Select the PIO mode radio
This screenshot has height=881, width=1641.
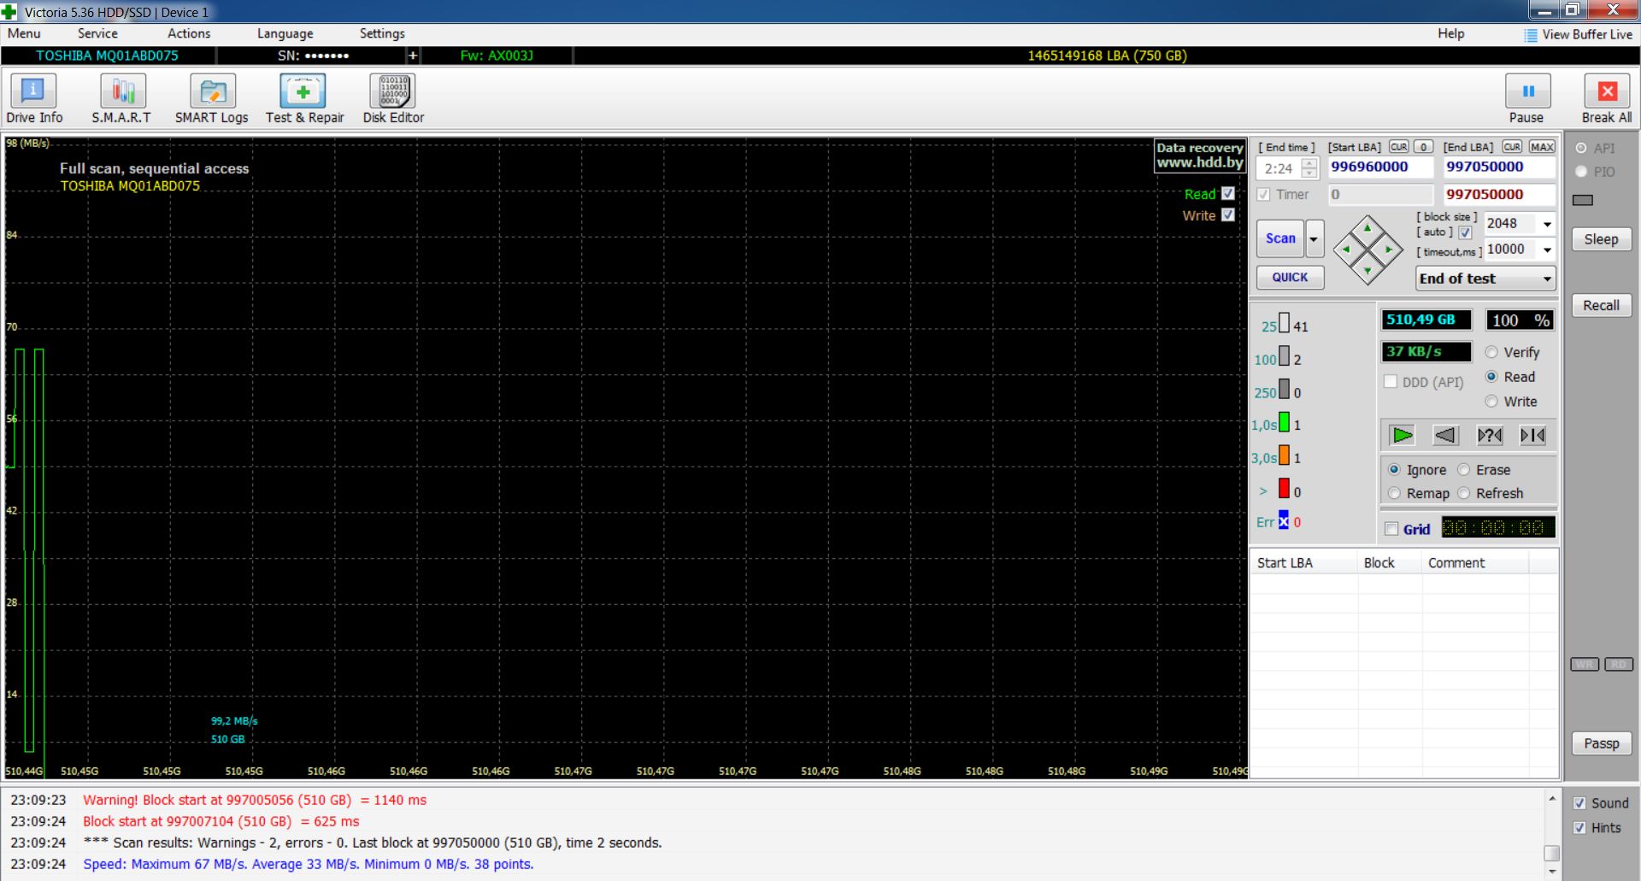[x=1581, y=172]
